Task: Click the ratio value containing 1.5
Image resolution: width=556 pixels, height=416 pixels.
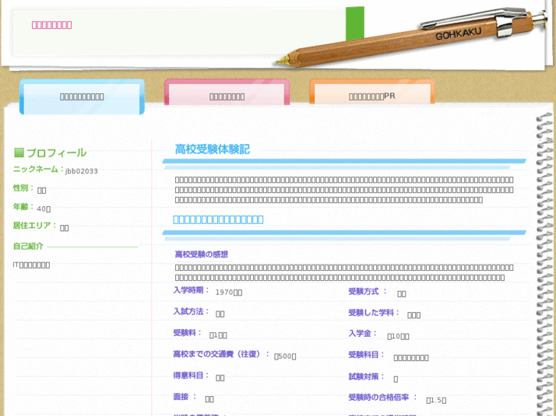Action: tap(436, 400)
